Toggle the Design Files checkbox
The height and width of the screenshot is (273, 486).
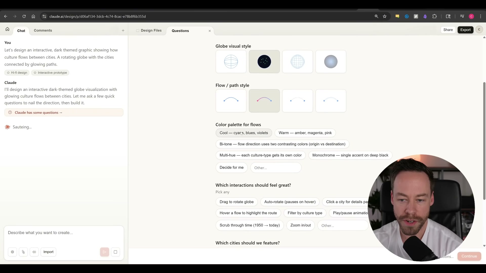[x=137, y=31]
